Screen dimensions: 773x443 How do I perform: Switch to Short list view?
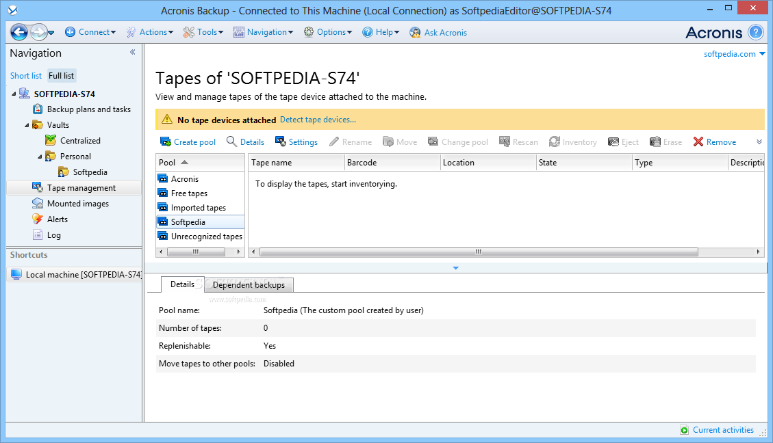coord(25,76)
